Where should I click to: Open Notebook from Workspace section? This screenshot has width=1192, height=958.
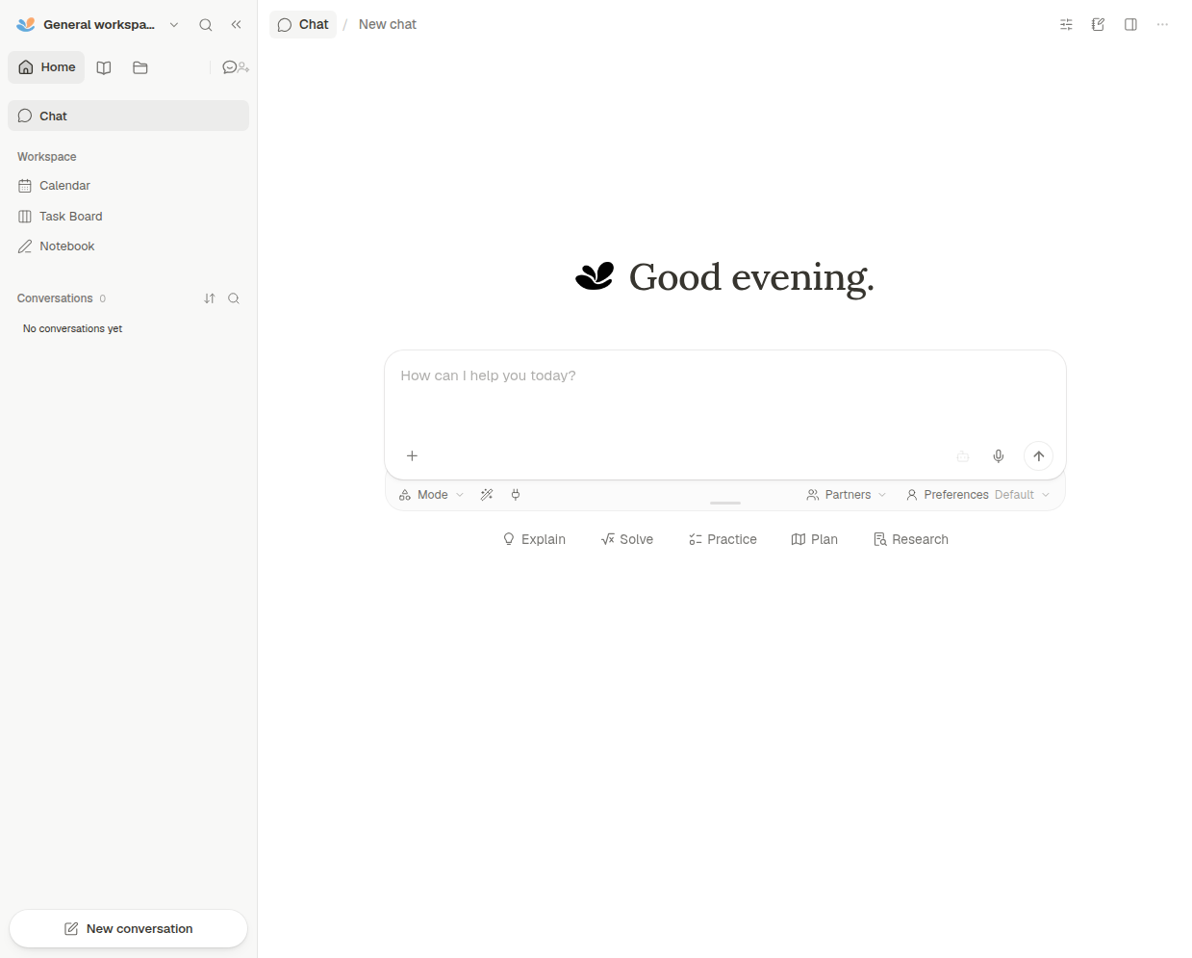(128, 246)
